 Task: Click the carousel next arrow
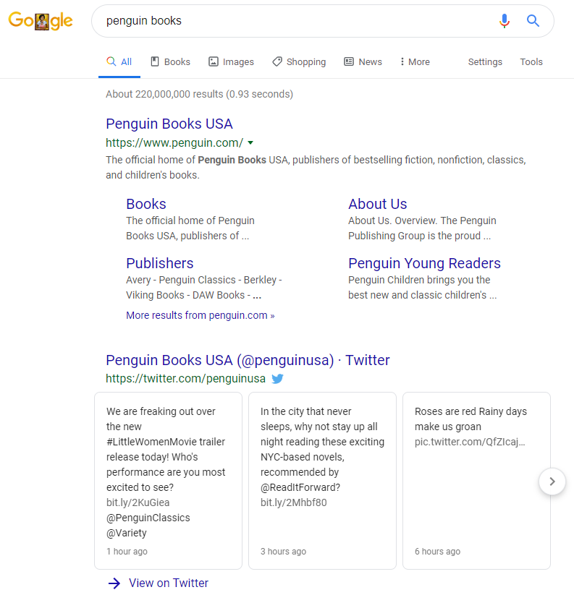552,481
